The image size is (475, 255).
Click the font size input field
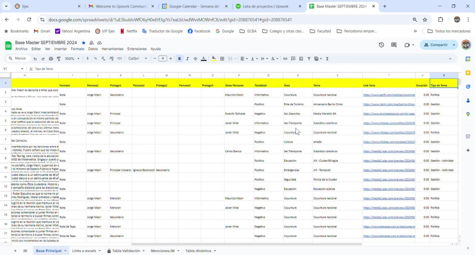162,59
